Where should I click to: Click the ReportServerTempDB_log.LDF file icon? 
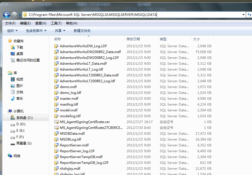(56, 162)
